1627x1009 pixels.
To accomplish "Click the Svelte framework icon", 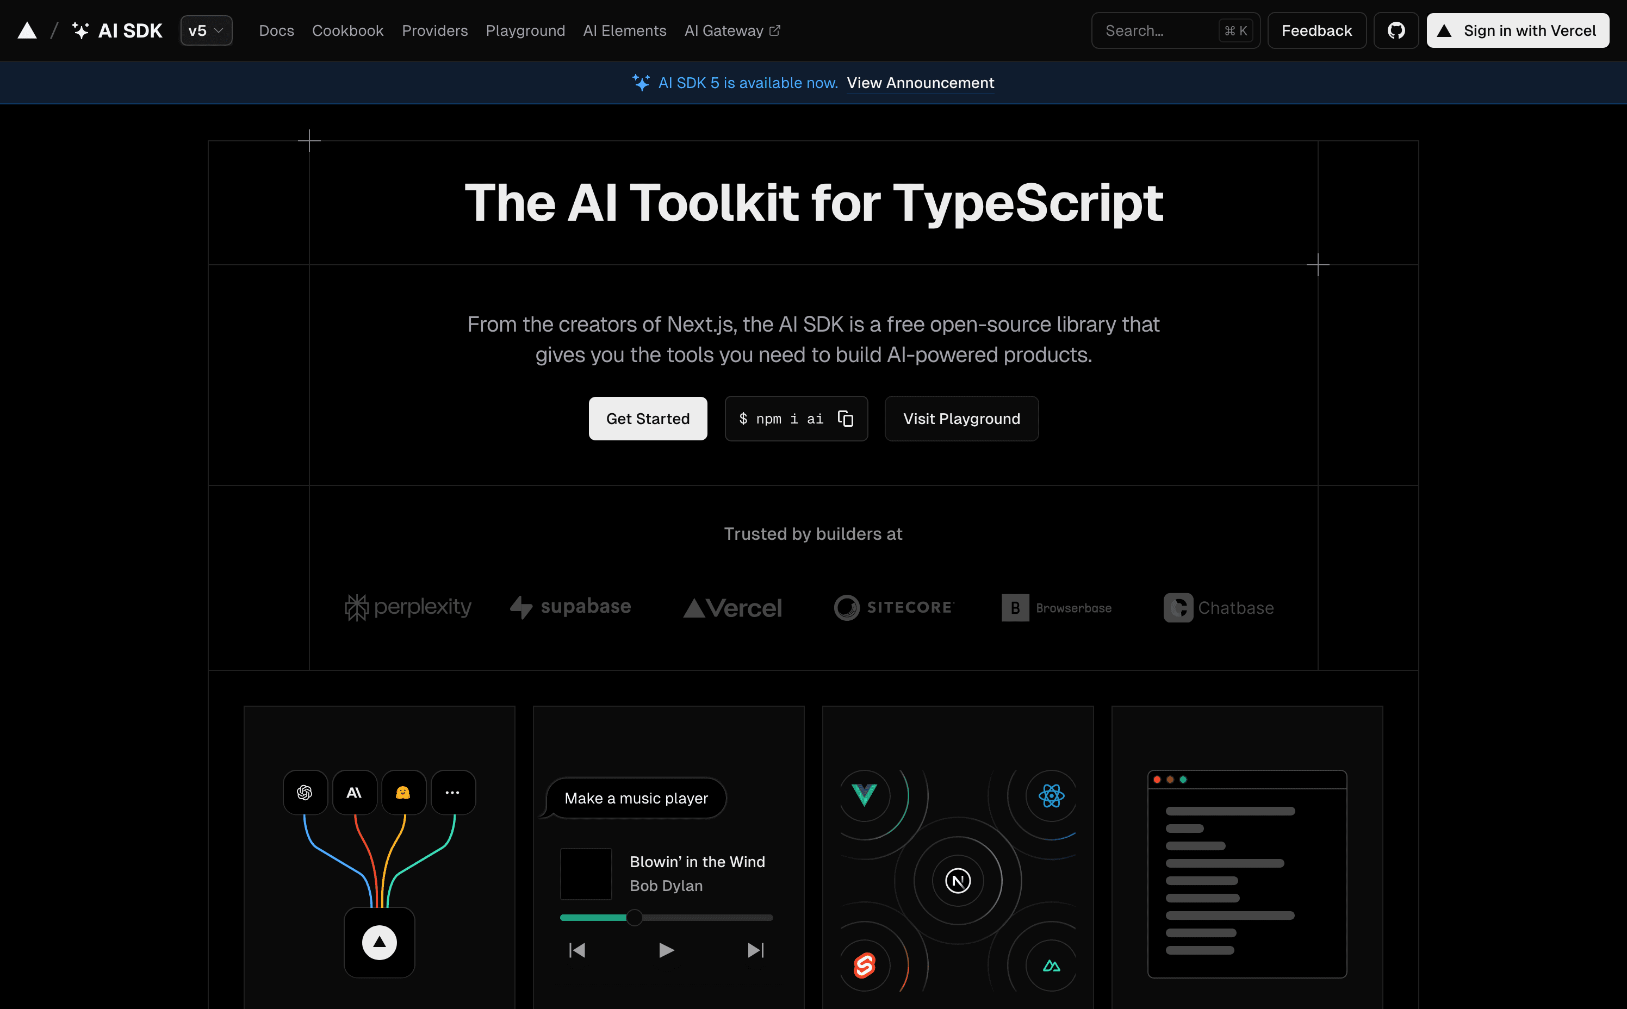I will tap(864, 965).
